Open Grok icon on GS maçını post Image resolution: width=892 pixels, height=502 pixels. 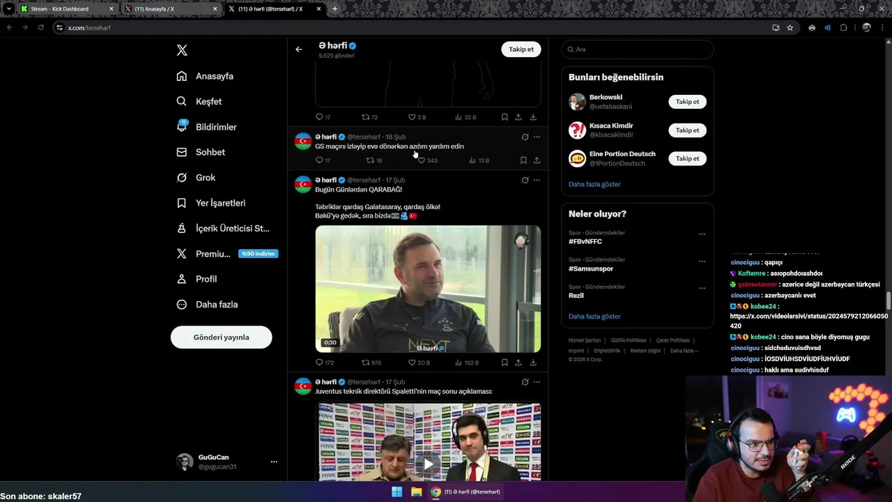pyautogui.click(x=525, y=137)
